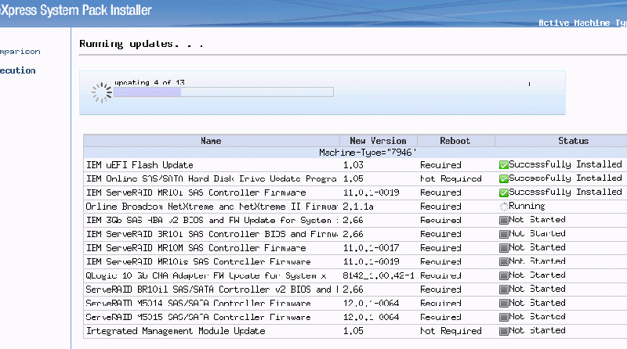The height and width of the screenshot is (349, 627).
Task: Click the loading spinner beside the progress bar
Action: 102,92
